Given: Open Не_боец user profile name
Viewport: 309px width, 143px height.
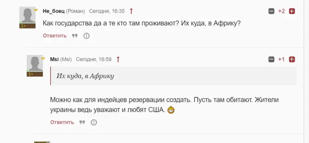Looking at the screenshot, I should click(x=54, y=11).
